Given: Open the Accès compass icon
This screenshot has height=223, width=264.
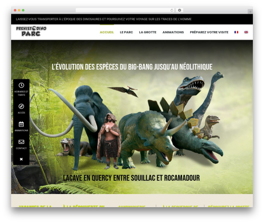Looking at the screenshot, I should [x=21, y=106].
